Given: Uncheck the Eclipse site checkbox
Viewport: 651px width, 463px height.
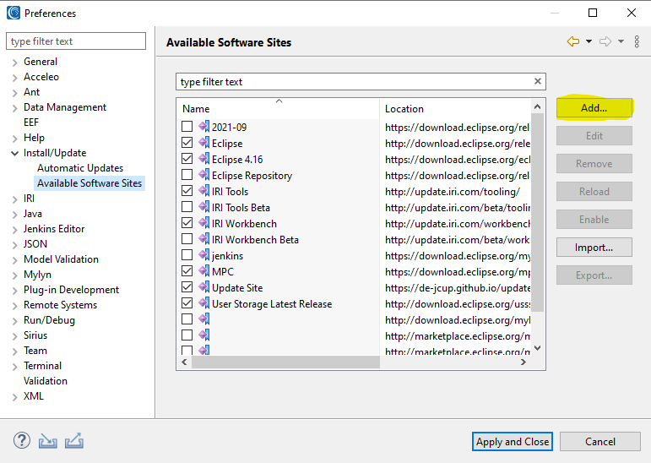Looking at the screenshot, I should 187,142.
